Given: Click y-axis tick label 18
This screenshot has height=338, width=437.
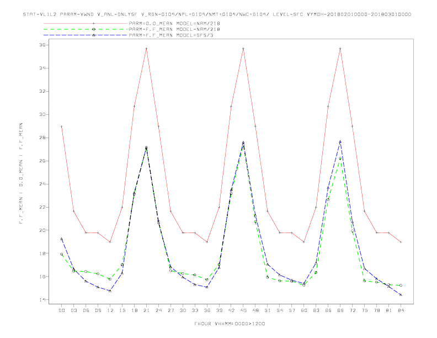Looking at the screenshot, I should tap(42, 253).
